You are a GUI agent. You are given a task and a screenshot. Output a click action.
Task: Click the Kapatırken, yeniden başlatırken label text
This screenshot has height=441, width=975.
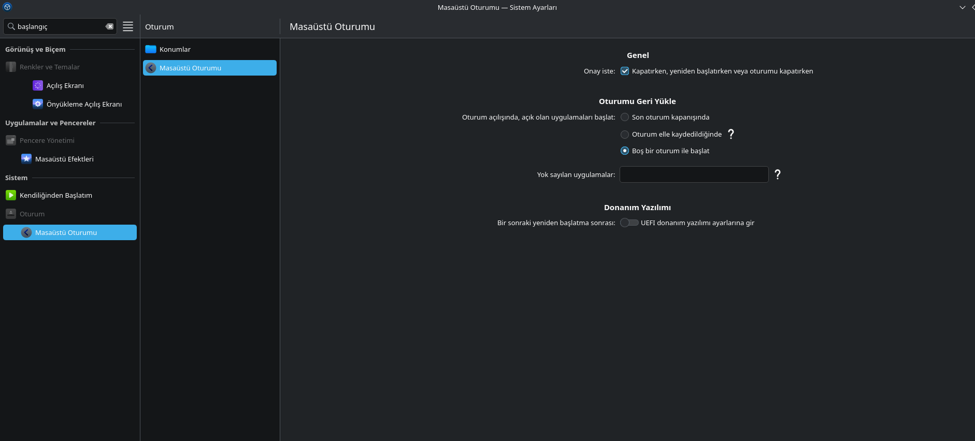coord(722,71)
